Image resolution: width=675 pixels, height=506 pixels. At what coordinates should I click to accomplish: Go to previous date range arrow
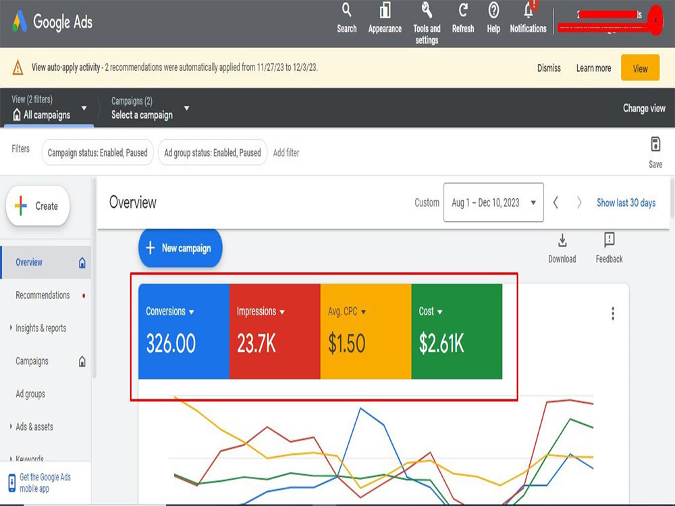[x=556, y=202]
